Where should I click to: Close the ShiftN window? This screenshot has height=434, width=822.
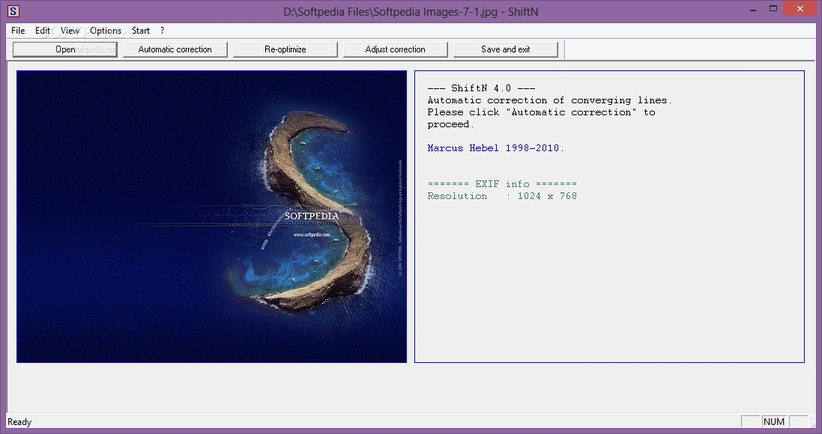pos(800,8)
